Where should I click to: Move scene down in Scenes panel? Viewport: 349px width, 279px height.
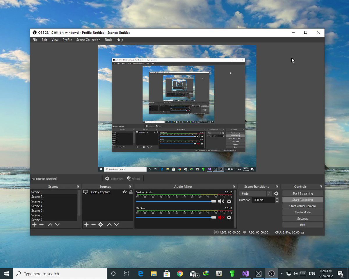57,225
